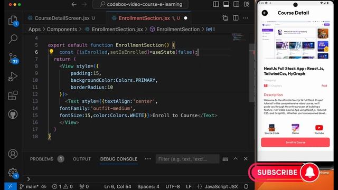Open the editor More Actions menu
The height and width of the screenshot is (190, 338).
pyautogui.click(x=246, y=18)
